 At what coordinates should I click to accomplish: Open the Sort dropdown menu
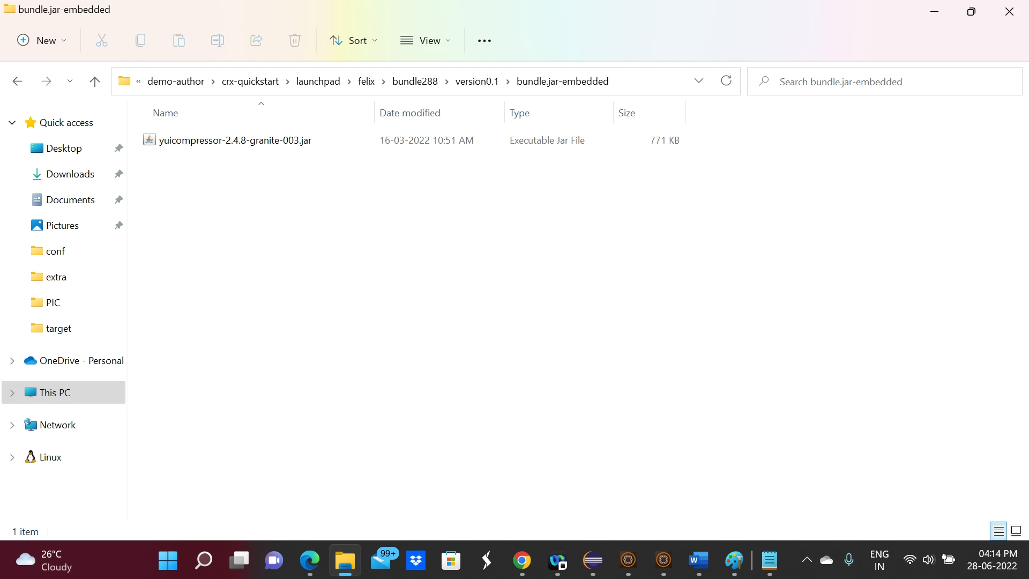(354, 40)
